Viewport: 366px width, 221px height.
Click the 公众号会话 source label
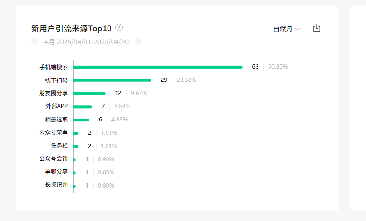[54, 159]
